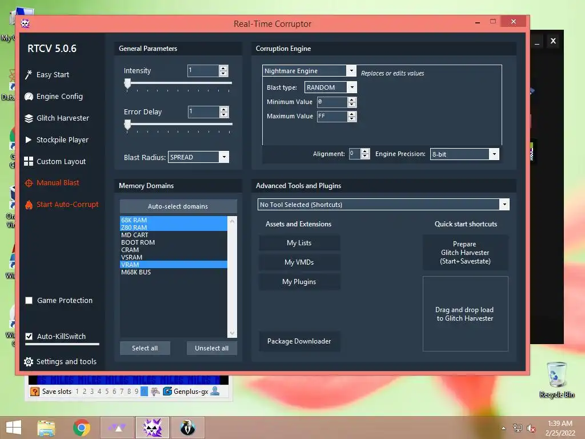
Task: Open File Explorer from taskbar
Action: tap(46, 428)
